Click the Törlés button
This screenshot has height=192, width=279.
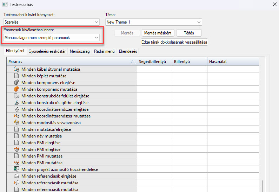(x=189, y=33)
